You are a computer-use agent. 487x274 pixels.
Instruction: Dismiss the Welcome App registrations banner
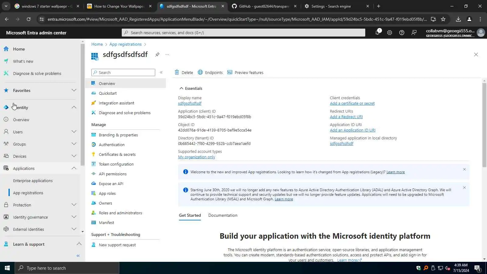coord(464,169)
